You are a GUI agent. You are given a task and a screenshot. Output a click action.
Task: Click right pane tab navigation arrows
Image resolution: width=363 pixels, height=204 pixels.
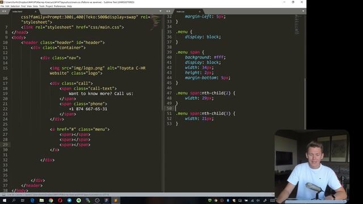pyautogui.click(x=168, y=11)
